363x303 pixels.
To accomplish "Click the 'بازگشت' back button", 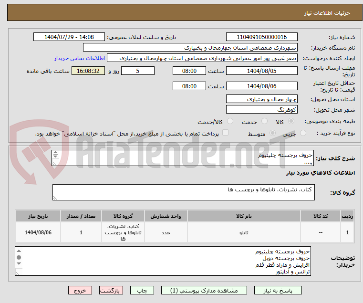I will (x=111, y=290).
